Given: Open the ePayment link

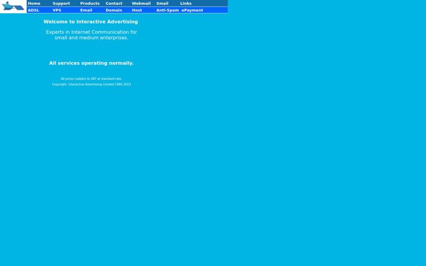Looking at the screenshot, I should [192, 10].
